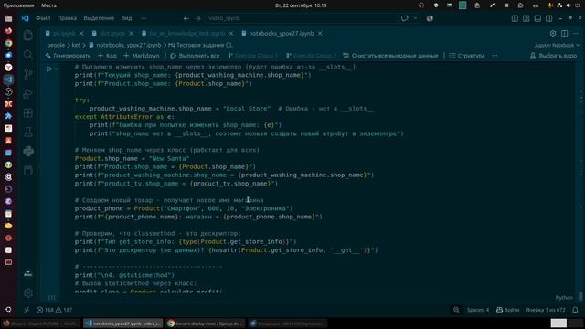Open the Files app in the dock

(8, 18)
